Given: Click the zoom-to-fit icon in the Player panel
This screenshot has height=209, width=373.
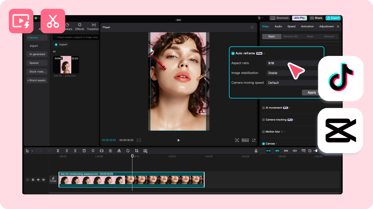Looking at the screenshot, I should (x=237, y=140).
